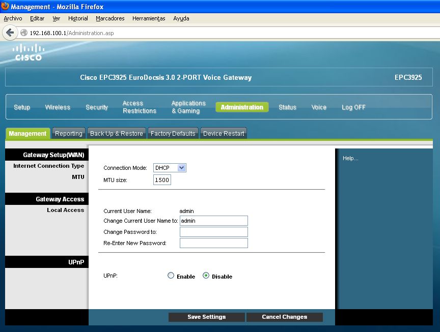
Task: Go to the Wireless section
Action: coord(58,107)
